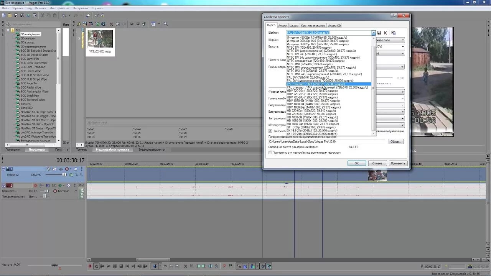Save the project with the floppy icon
The width and height of the screenshot is (491, 276).
tap(16, 15)
